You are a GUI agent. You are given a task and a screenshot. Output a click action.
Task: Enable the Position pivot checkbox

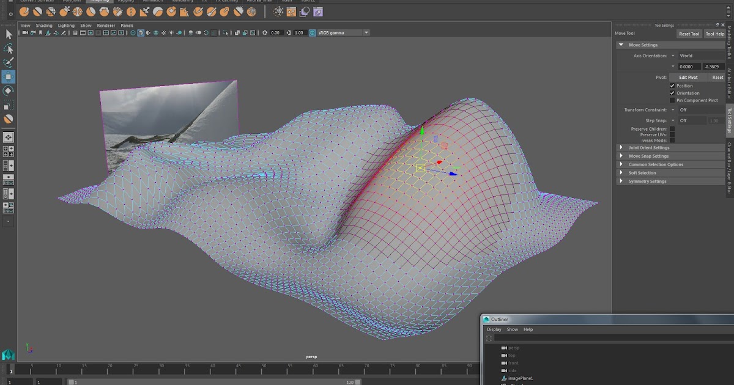[672, 85]
